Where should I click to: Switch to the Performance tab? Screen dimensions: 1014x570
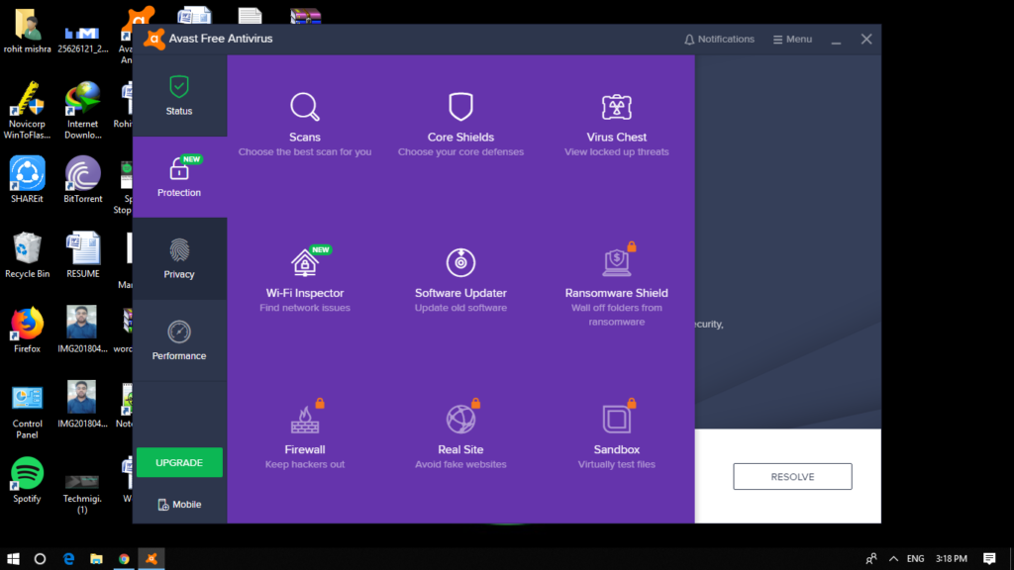click(x=179, y=340)
